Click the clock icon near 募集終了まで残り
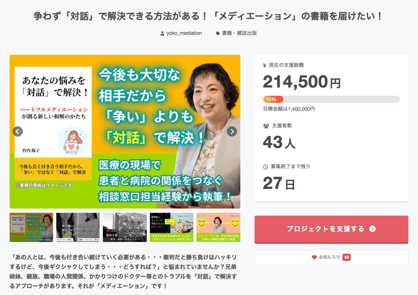The width and height of the screenshot is (418, 295). [266, 167]
